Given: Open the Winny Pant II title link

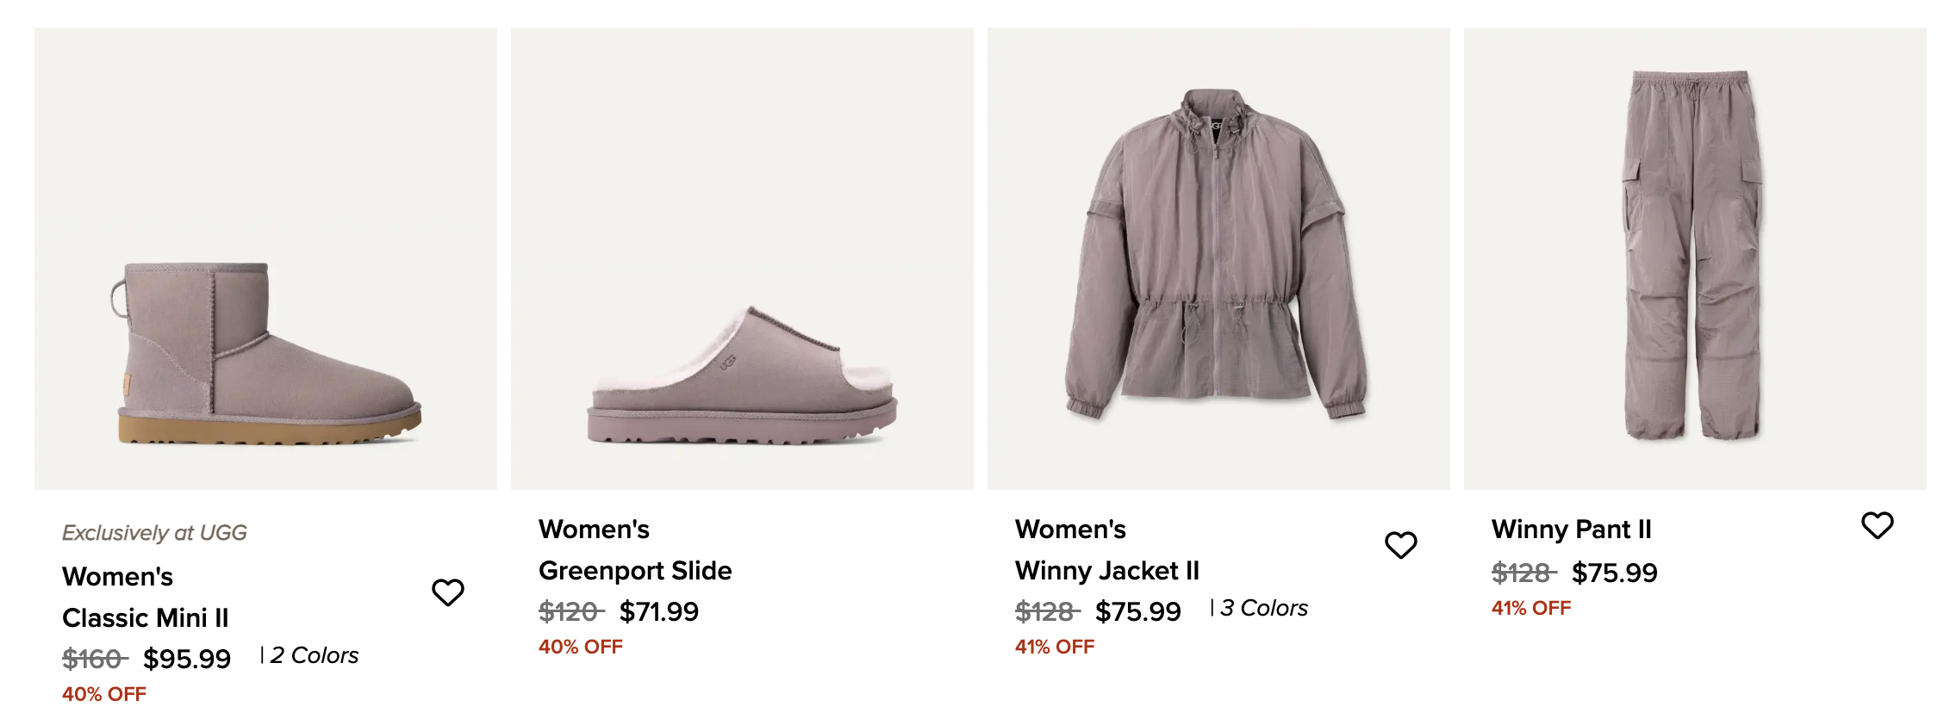Looking at the screenshot, I should pyautogui.click(x=1571, y=529).
